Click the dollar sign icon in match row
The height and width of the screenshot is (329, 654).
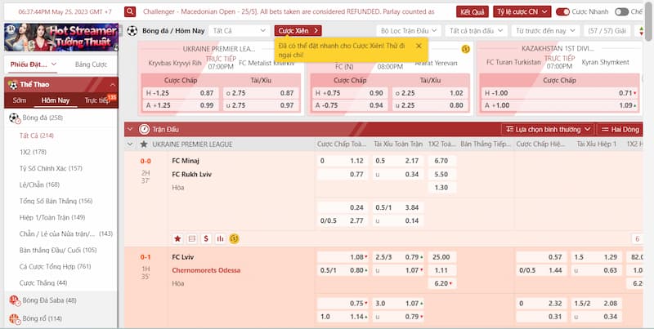pos(206,238)
